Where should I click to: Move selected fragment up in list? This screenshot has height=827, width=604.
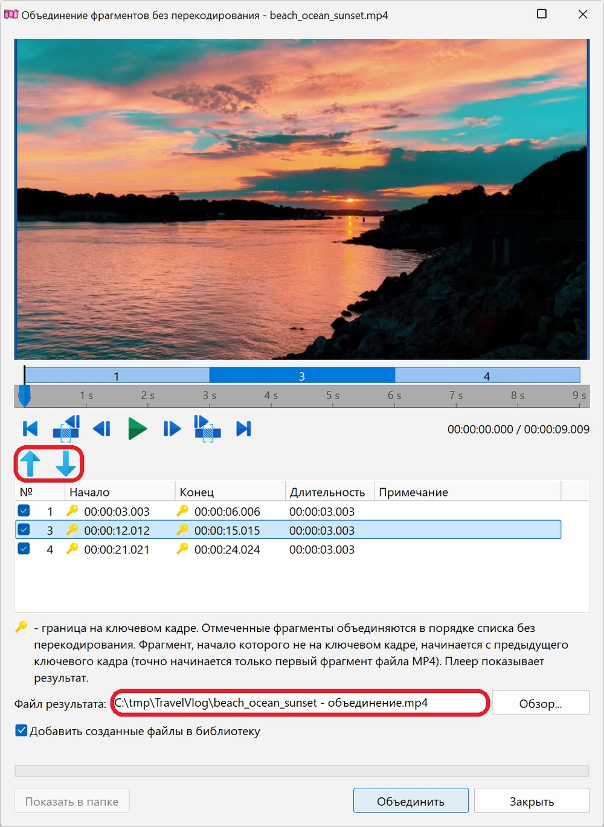[30, 464]
